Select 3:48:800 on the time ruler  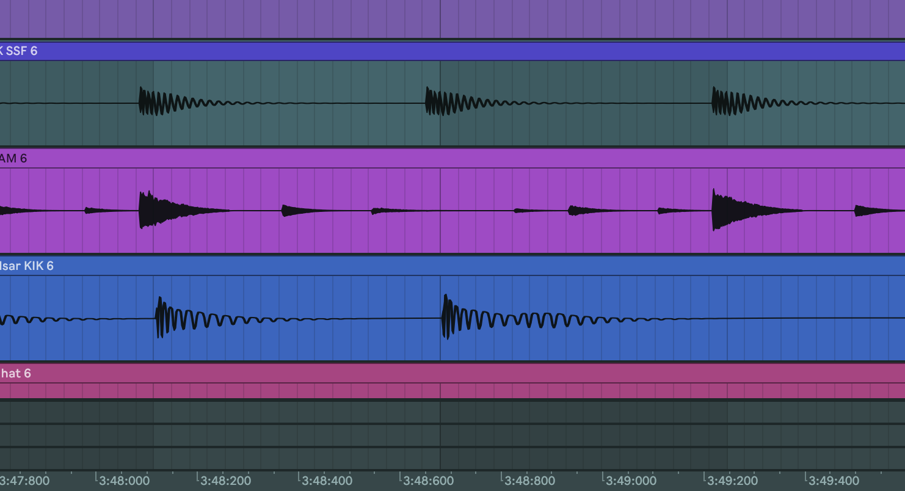point(529,481)
